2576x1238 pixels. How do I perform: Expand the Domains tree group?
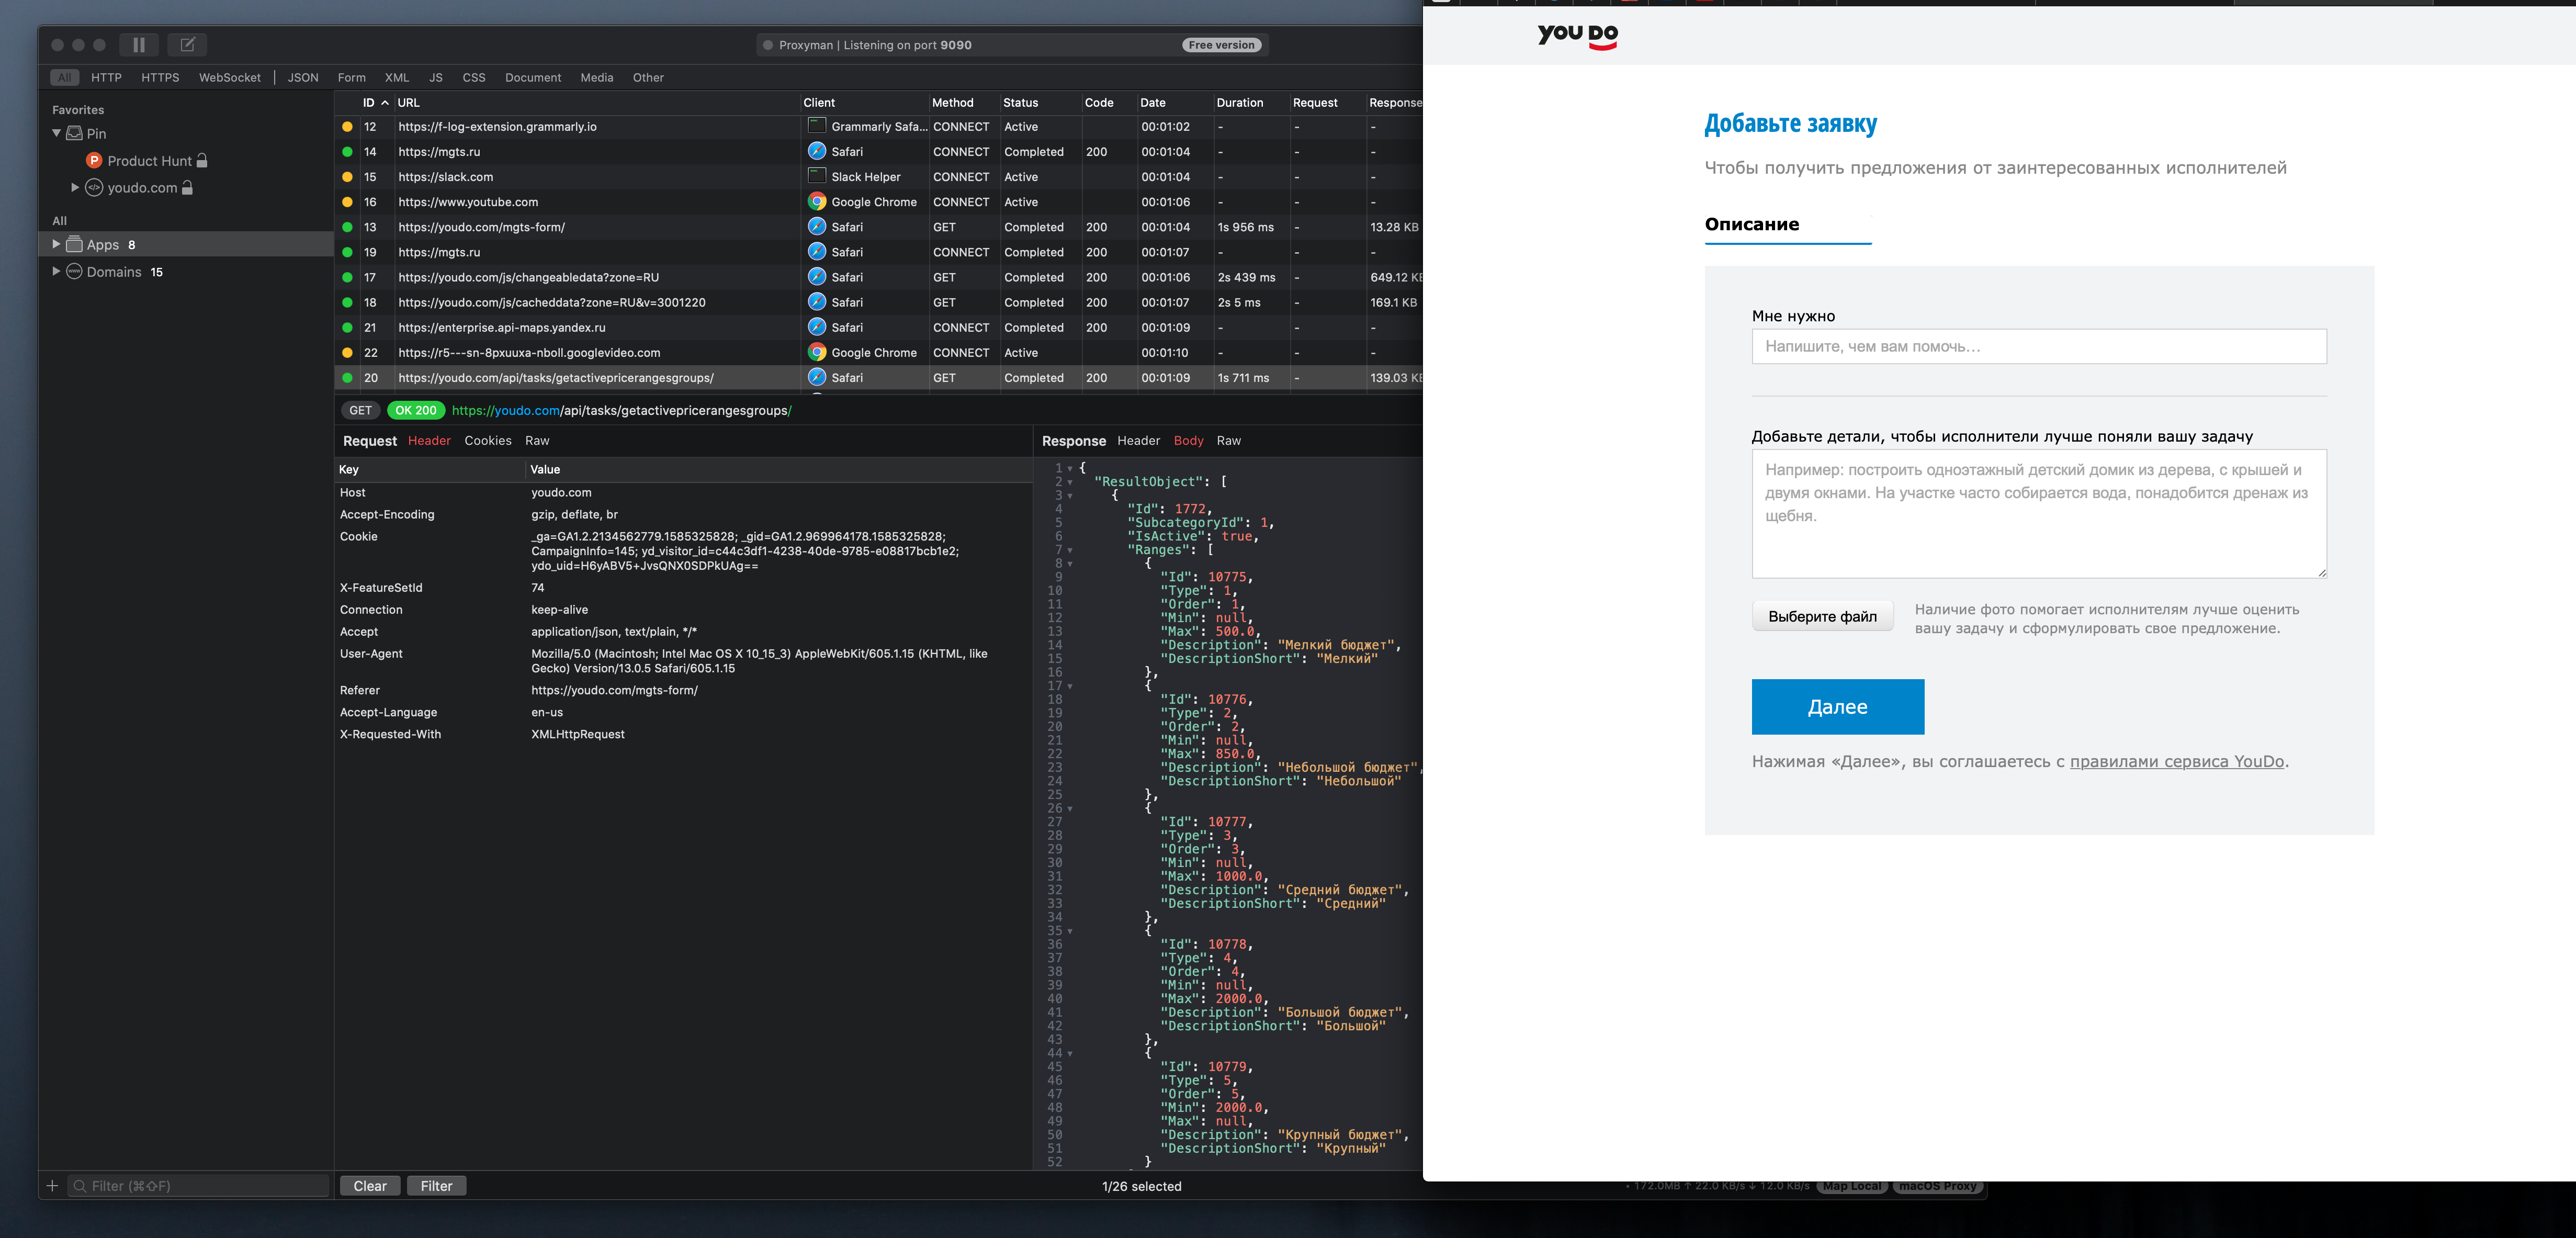pyautogui.click(x=56, y=271)
